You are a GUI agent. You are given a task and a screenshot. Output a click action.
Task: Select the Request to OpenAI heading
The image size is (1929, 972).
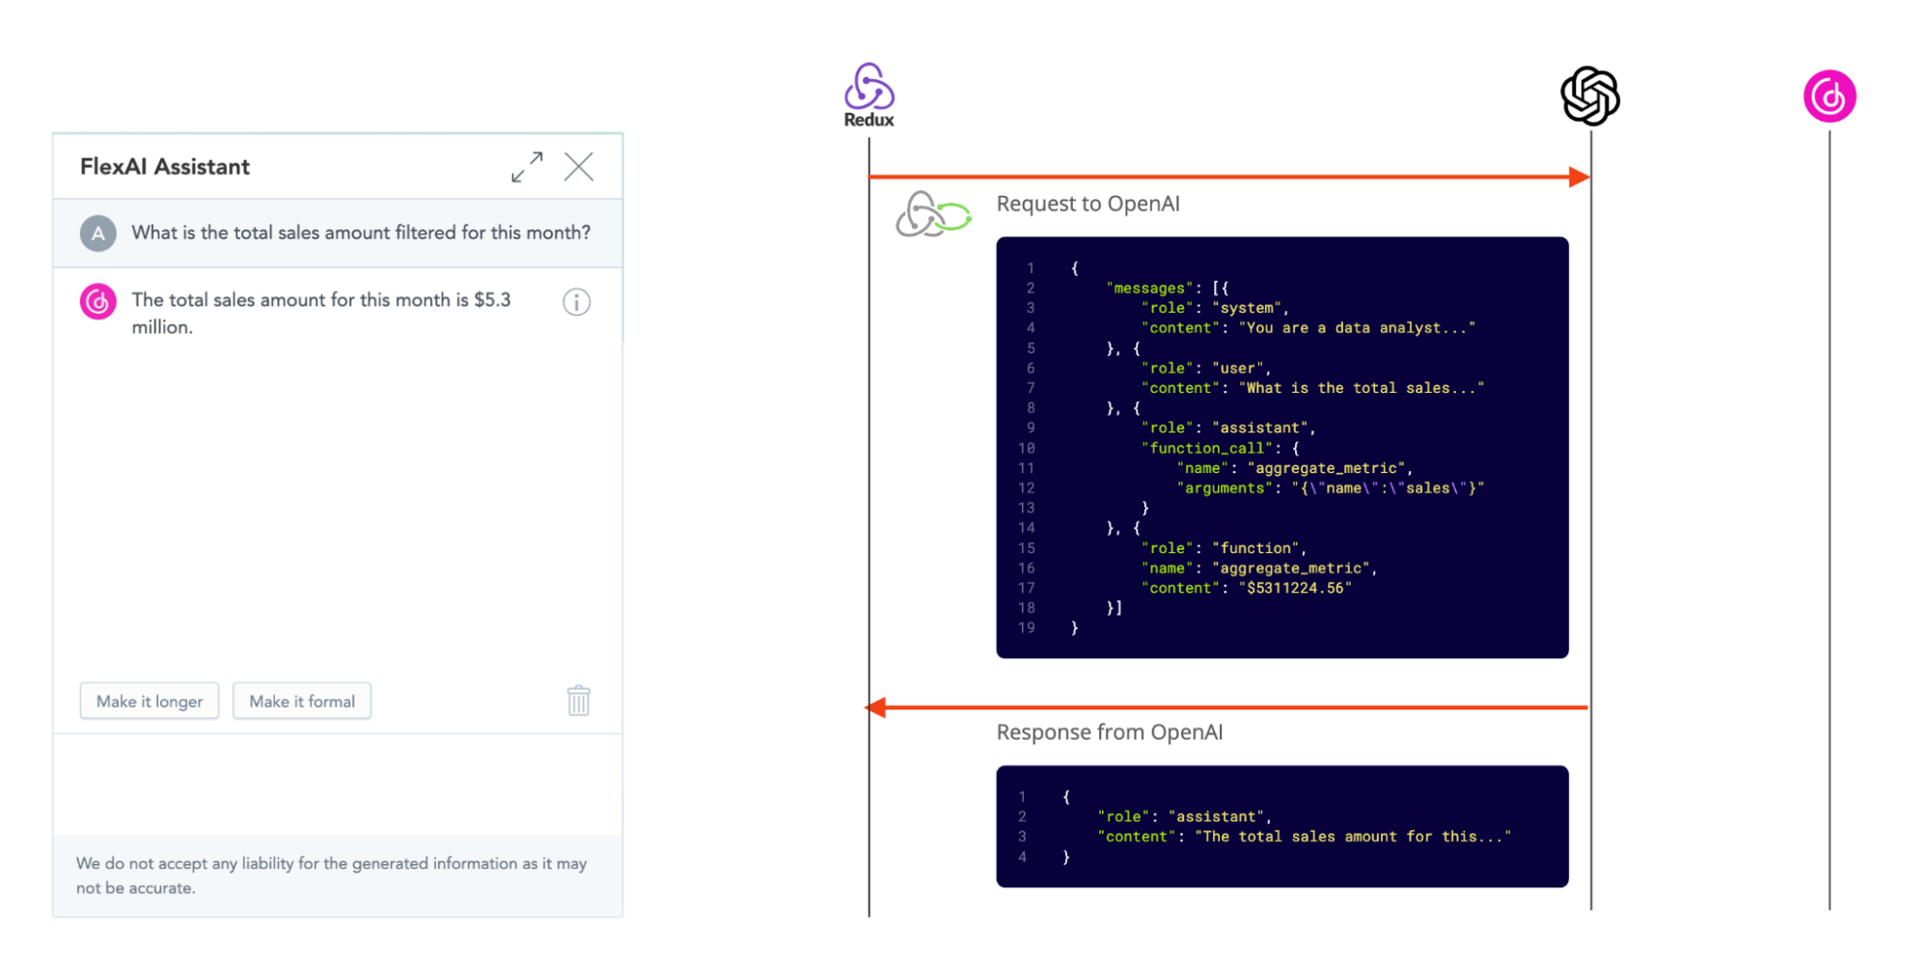tap(1089, 204)
